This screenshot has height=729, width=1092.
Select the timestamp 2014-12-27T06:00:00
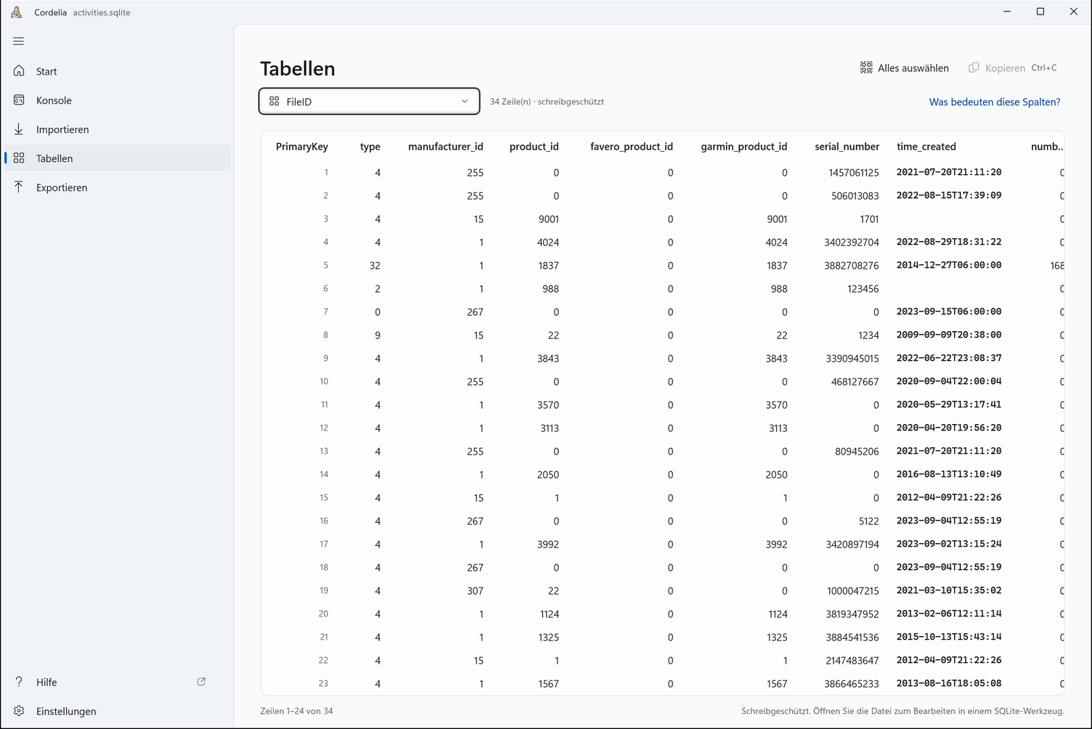click(x=949, y=265)
